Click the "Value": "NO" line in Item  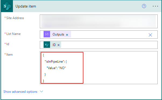[56, 68]
